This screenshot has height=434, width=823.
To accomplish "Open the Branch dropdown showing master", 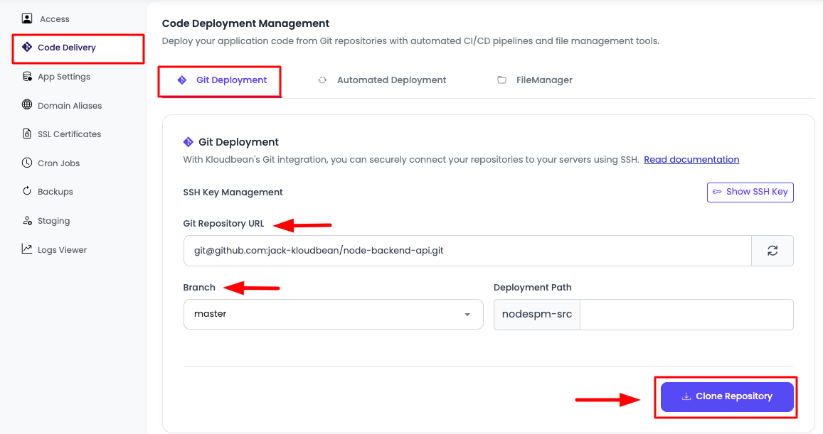I will 333,314.
